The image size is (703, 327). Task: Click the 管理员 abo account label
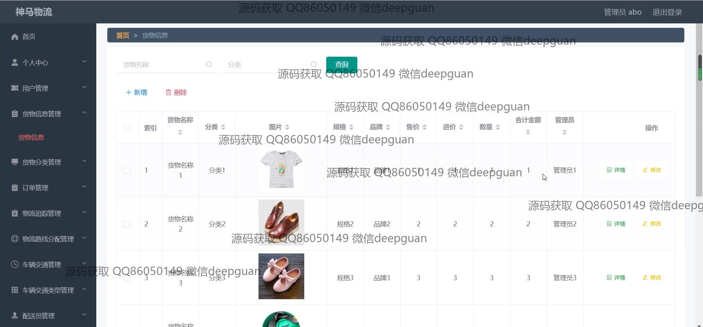coord(622,12)
